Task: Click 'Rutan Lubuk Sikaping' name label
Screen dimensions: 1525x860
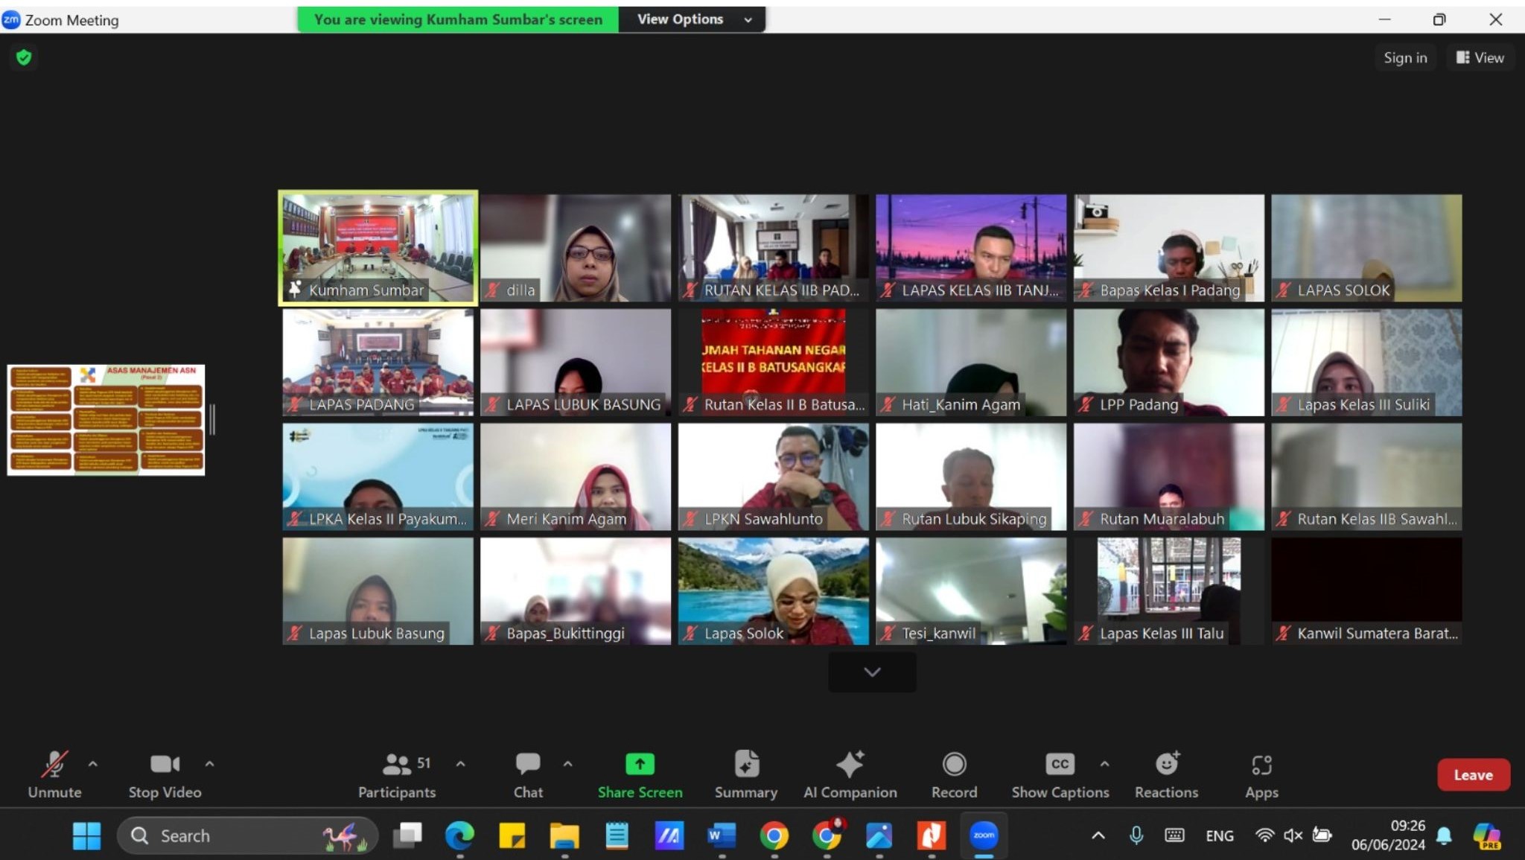Action: click(x=974, y=519)
